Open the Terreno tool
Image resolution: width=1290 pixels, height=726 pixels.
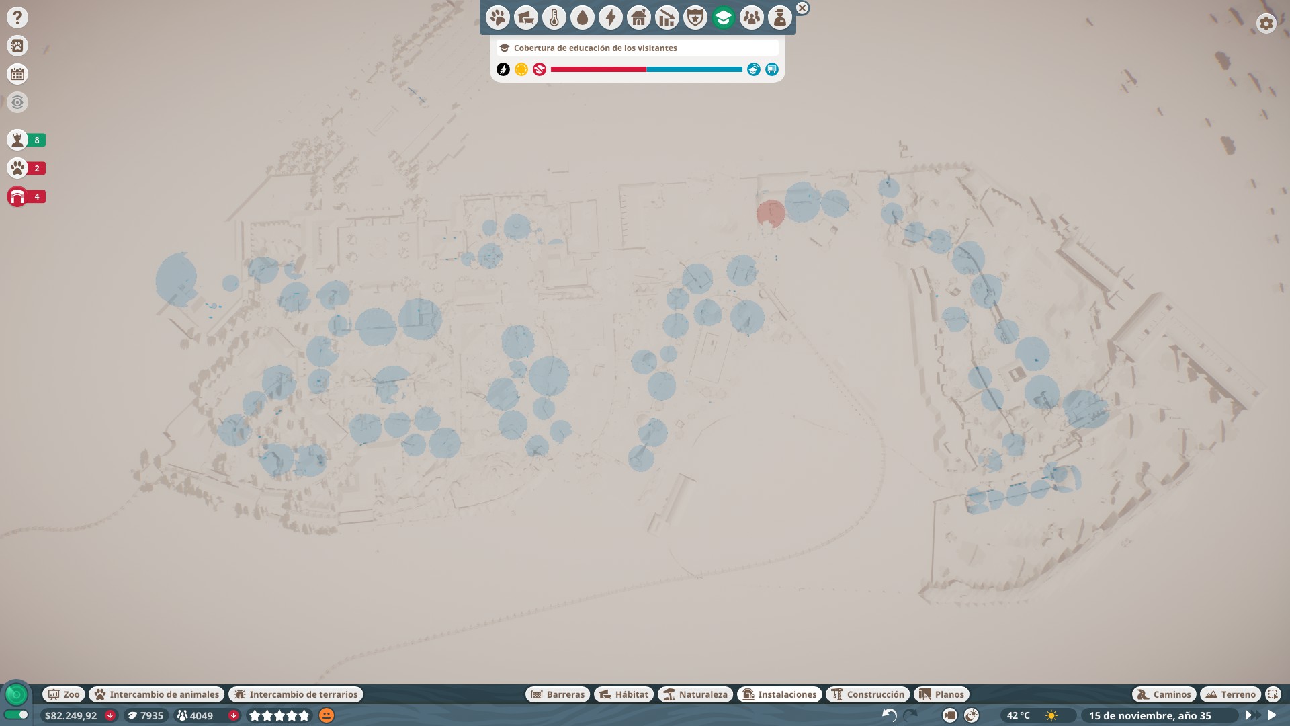[x=1231, y=694]
